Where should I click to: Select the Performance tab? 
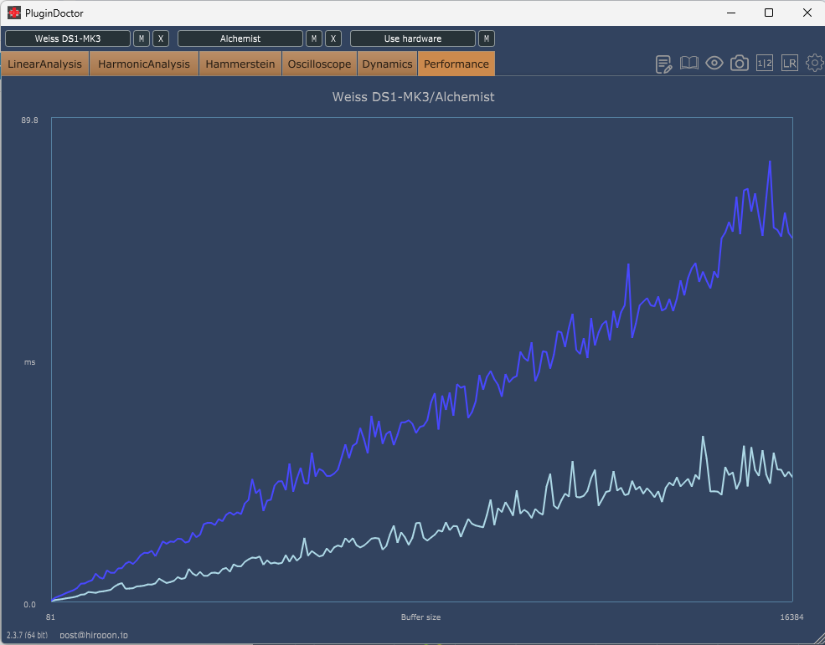(456, 64)
